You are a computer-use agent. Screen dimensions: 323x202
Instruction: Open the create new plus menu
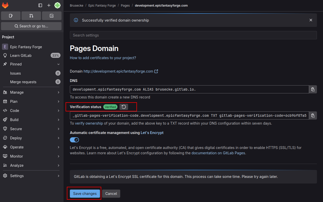pyautogui.click(x=49, y=5)
